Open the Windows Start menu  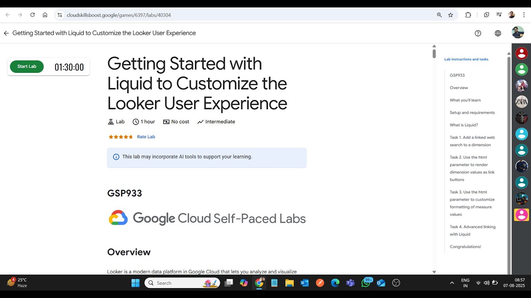pos(136,283)
